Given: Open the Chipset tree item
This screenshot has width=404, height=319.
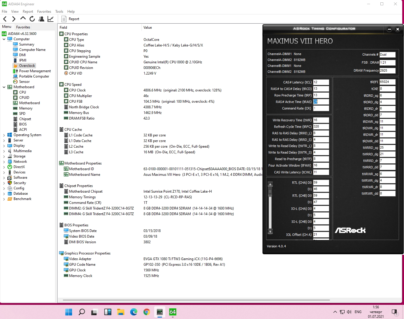Looking at the screenshot, I should pos(25,119).
